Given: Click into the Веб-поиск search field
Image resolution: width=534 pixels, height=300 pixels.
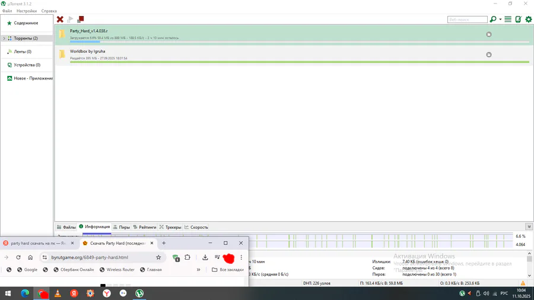Looking at the screenshot, I should tap(468, 20).
